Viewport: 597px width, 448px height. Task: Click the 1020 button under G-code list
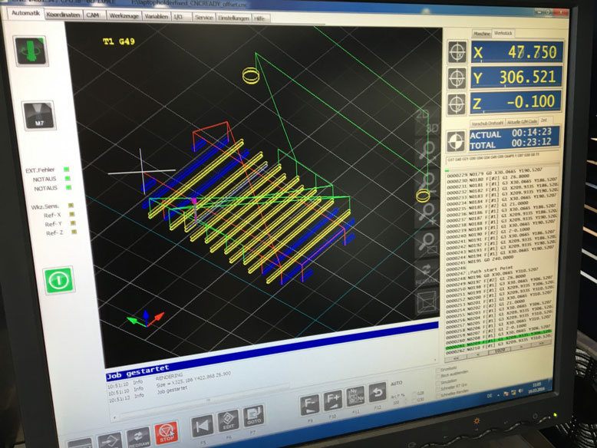(500, 350)
